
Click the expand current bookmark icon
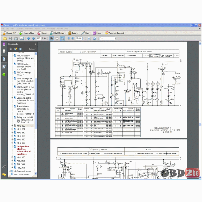(x=21, y=49)
